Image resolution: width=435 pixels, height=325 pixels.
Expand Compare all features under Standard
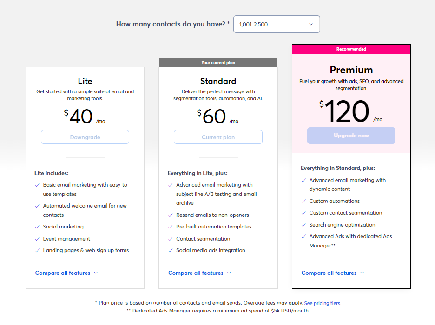(196, 273)
